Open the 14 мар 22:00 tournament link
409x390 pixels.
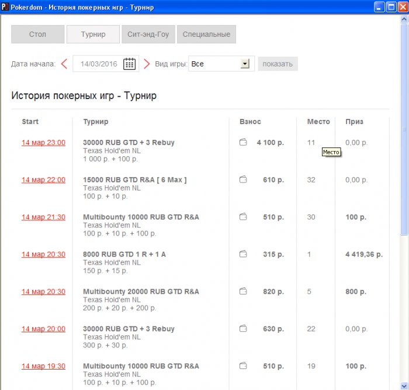pyautogui.click(x=43, y=180)
